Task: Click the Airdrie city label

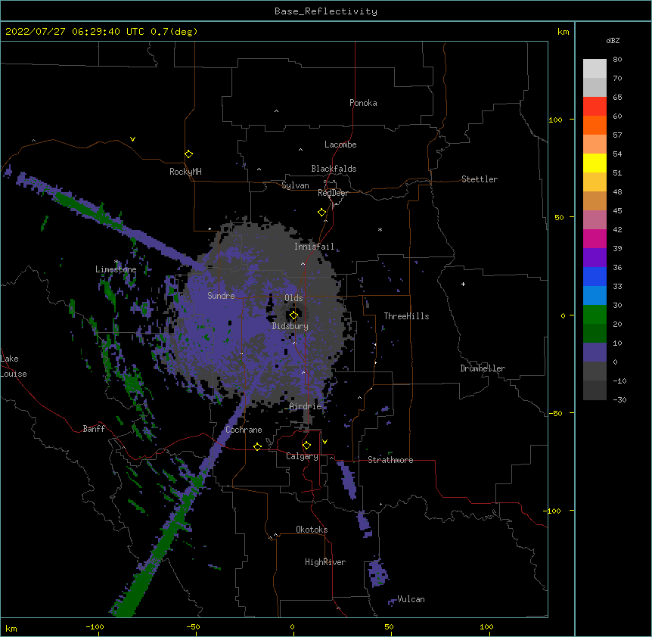Action: tap(306, 406)
